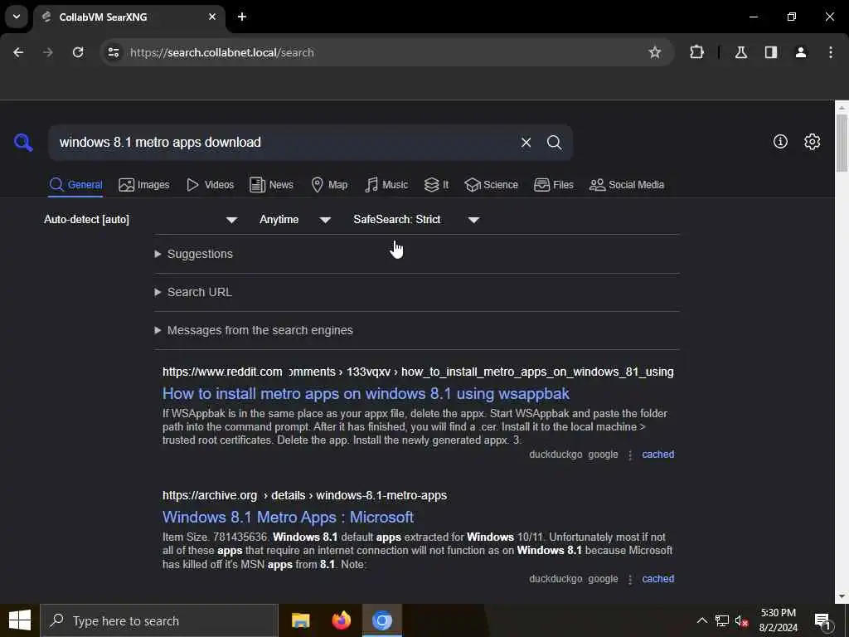Go back to previous page
The height and width of the screenshot is (637, 849).
18,52
